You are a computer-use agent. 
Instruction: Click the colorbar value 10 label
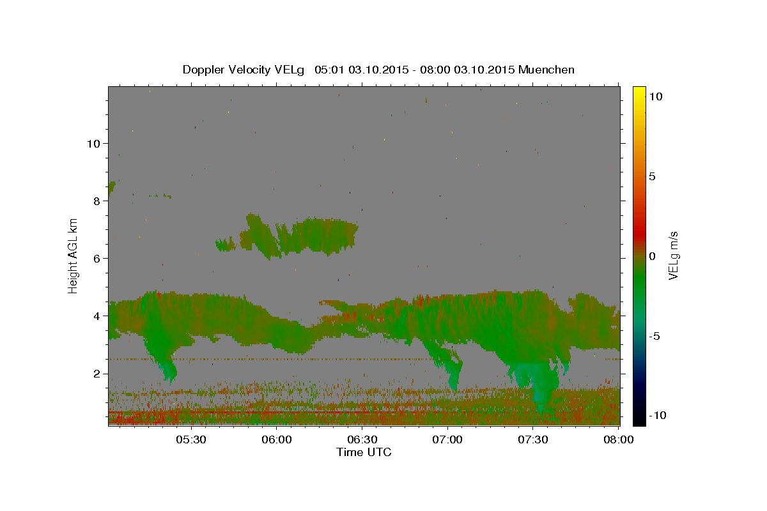tap(655, 96)
